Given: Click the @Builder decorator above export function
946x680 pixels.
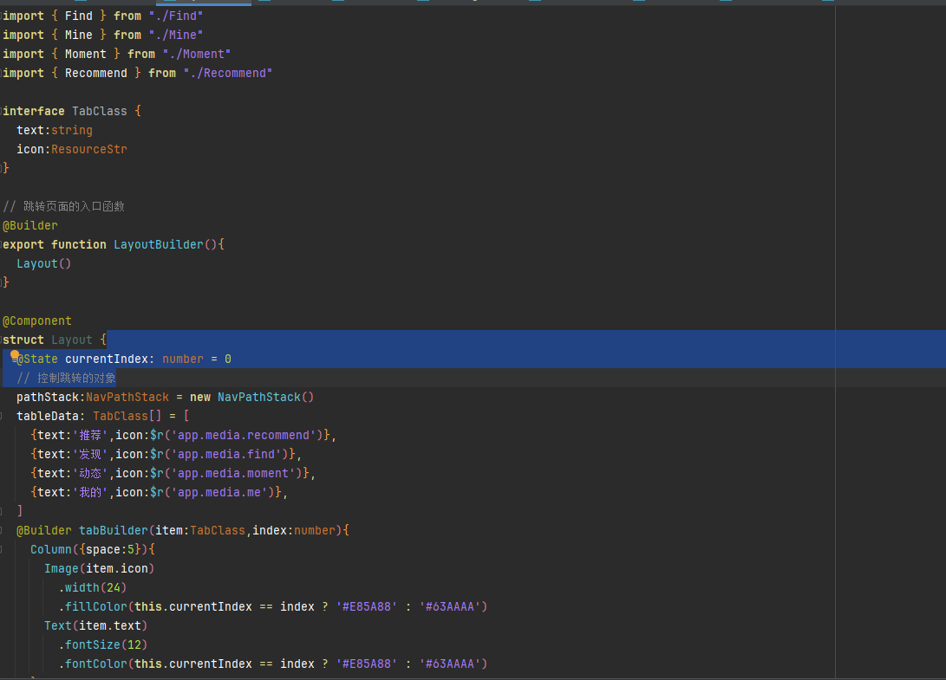Looking at the screenshot, I should (30, 225).
